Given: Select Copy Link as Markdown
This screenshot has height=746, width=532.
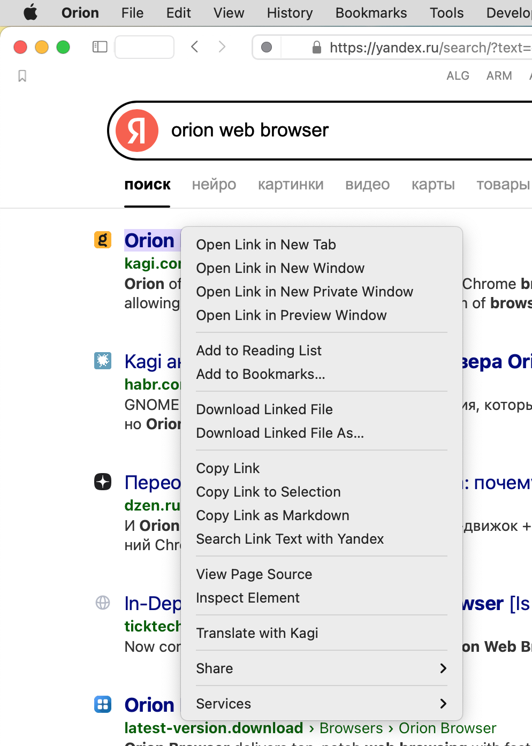Looking at the screenshot, I should click(x=272, y=515).
